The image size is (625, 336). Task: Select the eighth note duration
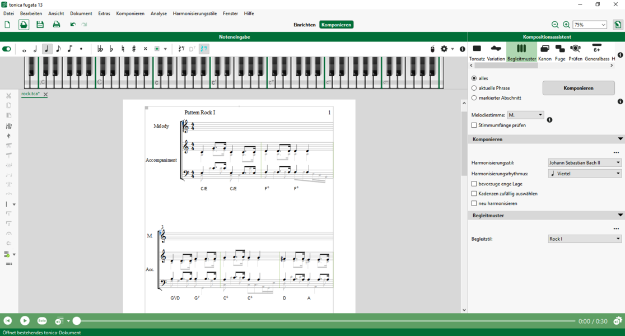[x=59, y=49]
